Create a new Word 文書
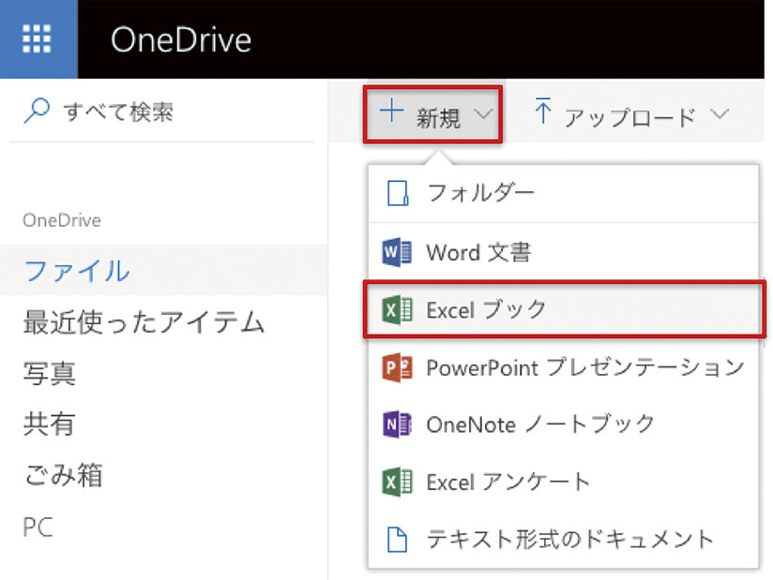The image size is (773, 580). pos(563,252)
